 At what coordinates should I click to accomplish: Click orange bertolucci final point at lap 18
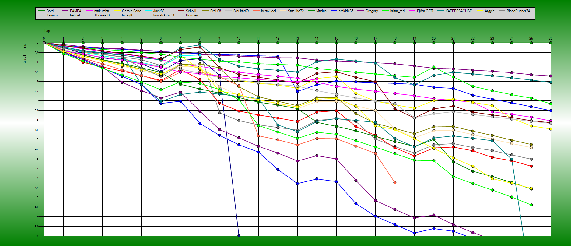click(x=395, y=183)
